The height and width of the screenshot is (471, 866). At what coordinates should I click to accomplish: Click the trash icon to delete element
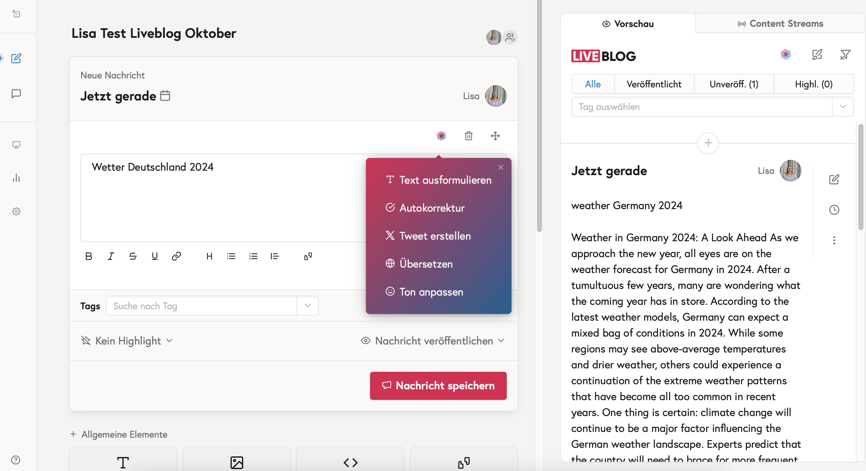pos(468,136)
